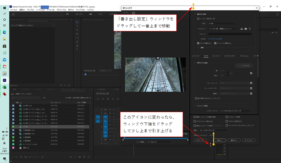Delete preset with the trash icon
Viewport: 281px width, 163px height.
[250, 29]
